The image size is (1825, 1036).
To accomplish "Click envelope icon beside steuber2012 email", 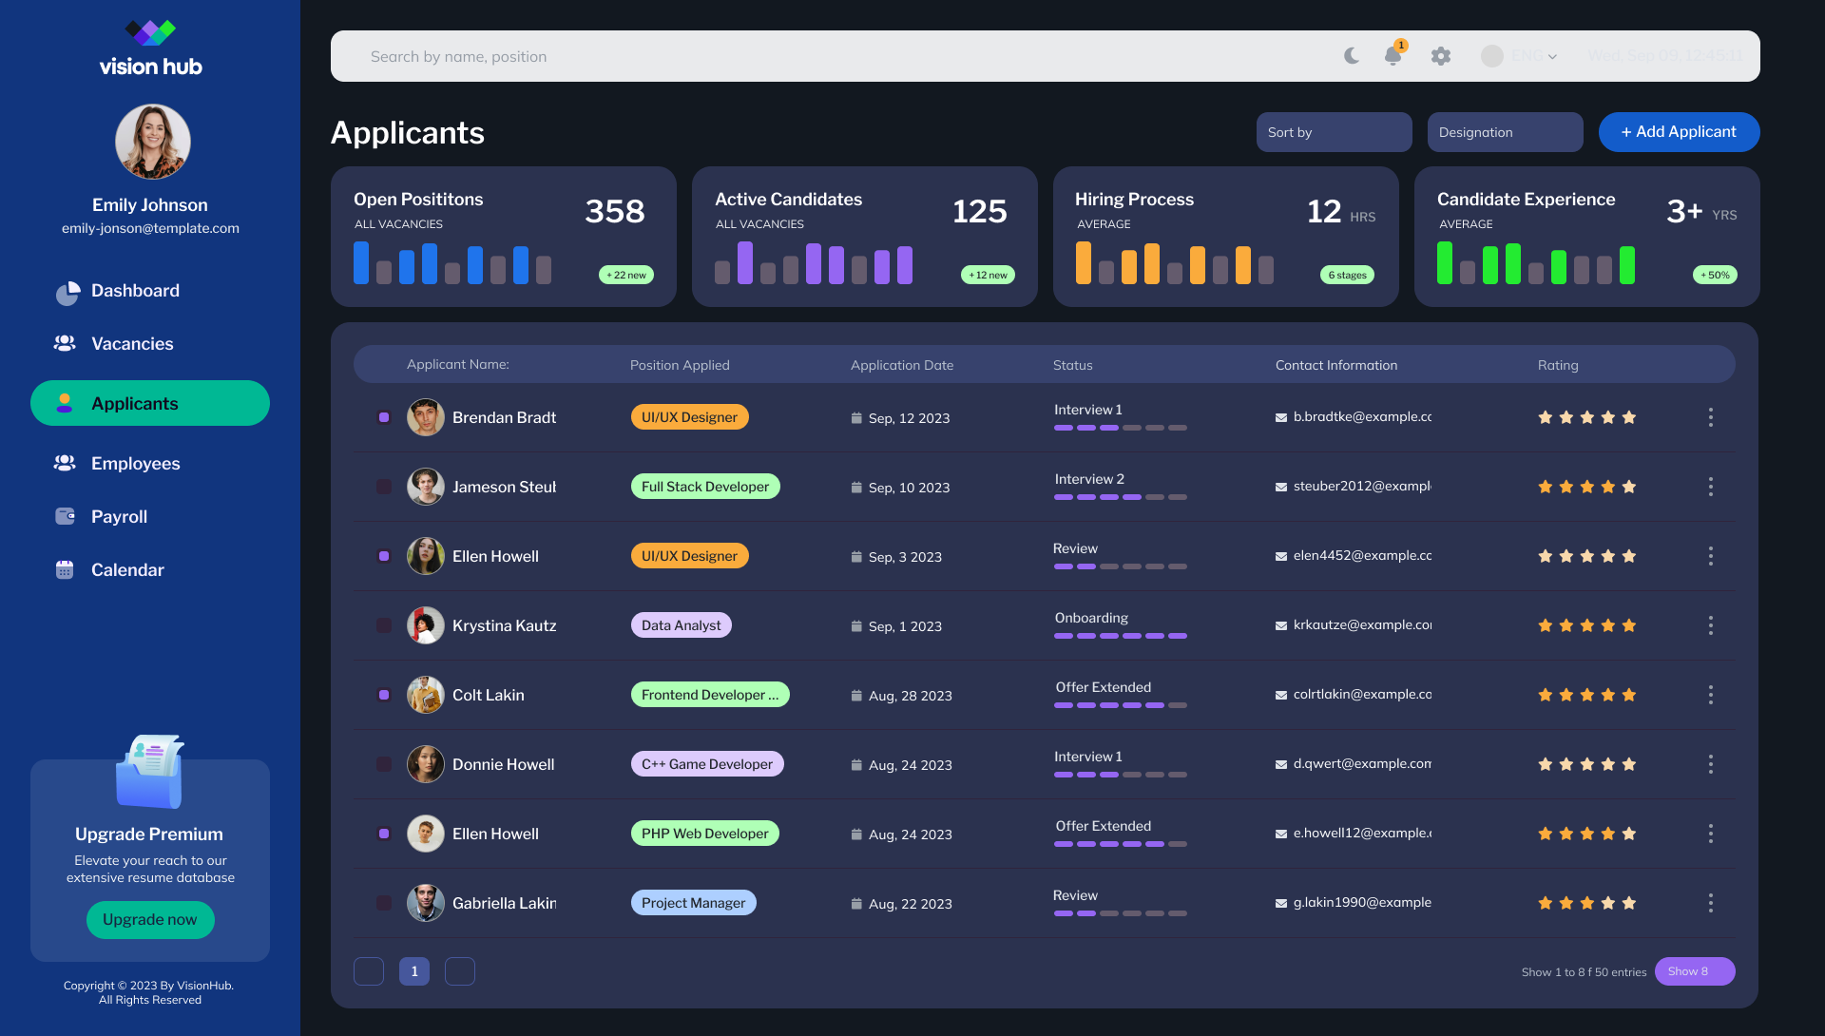I will [1281, 488].
